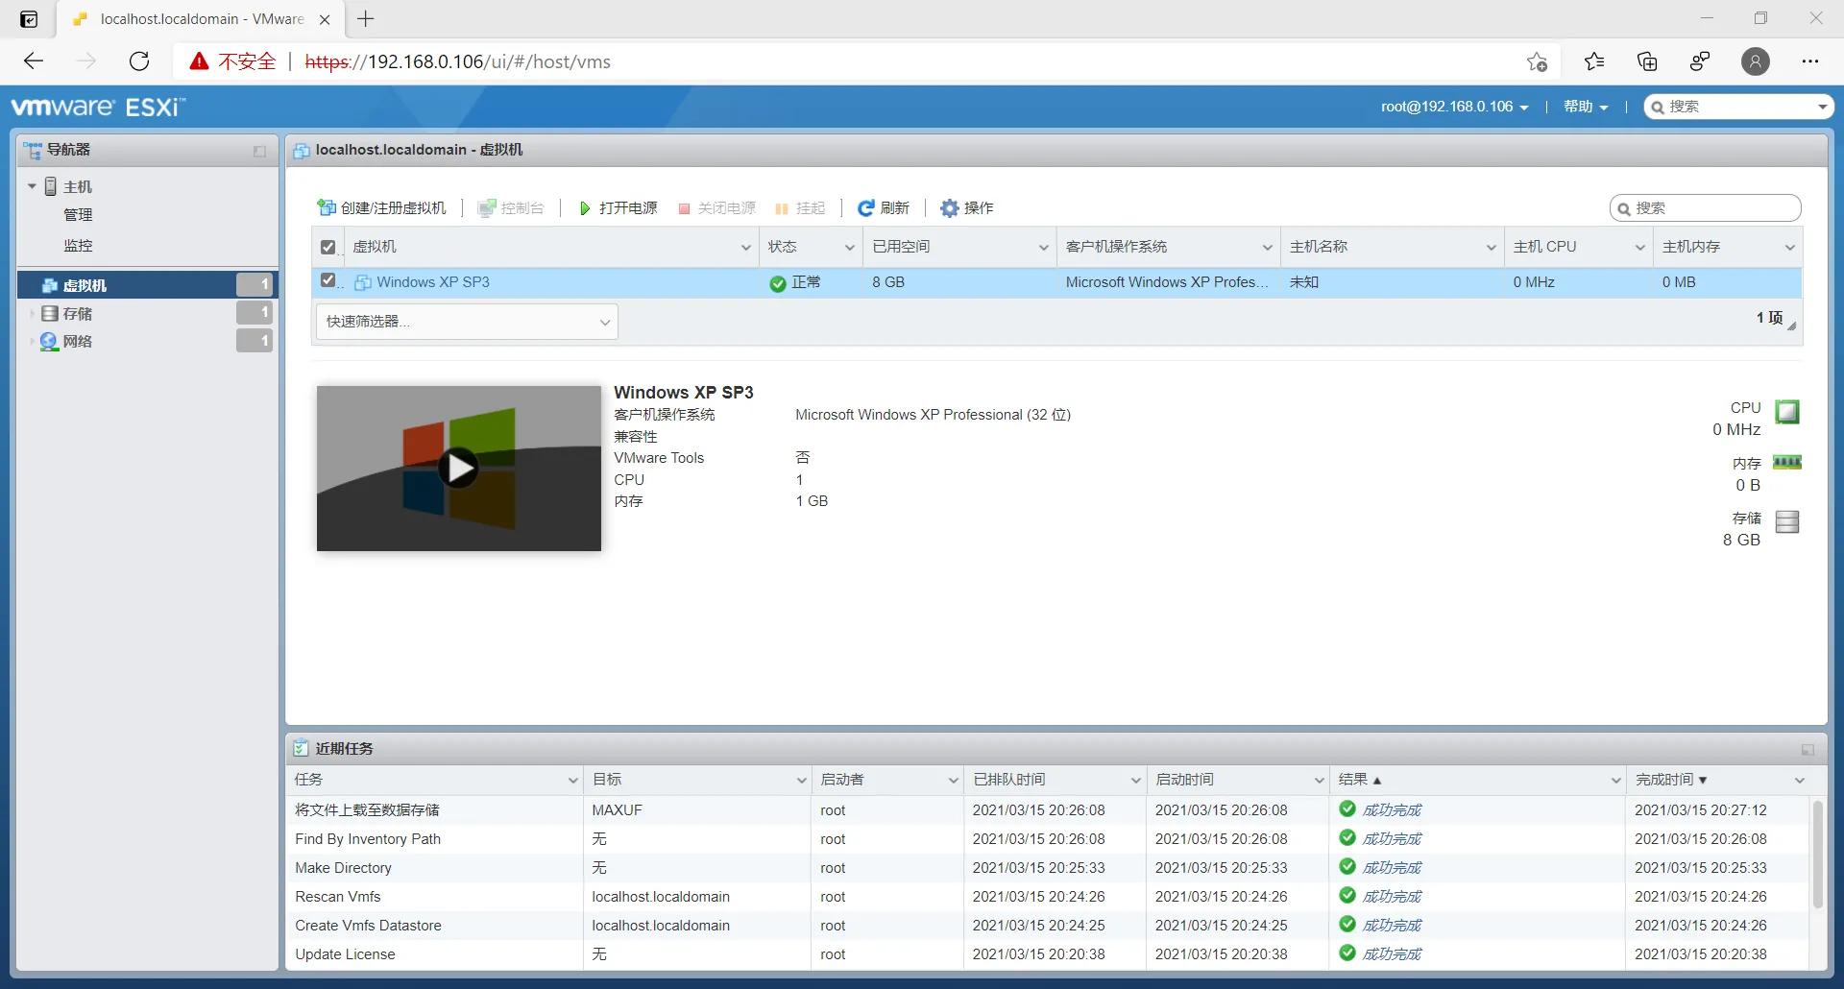Click the 8 GB used space cell
Viewport: 1844px width, 989px height.
tap(888, 282)
